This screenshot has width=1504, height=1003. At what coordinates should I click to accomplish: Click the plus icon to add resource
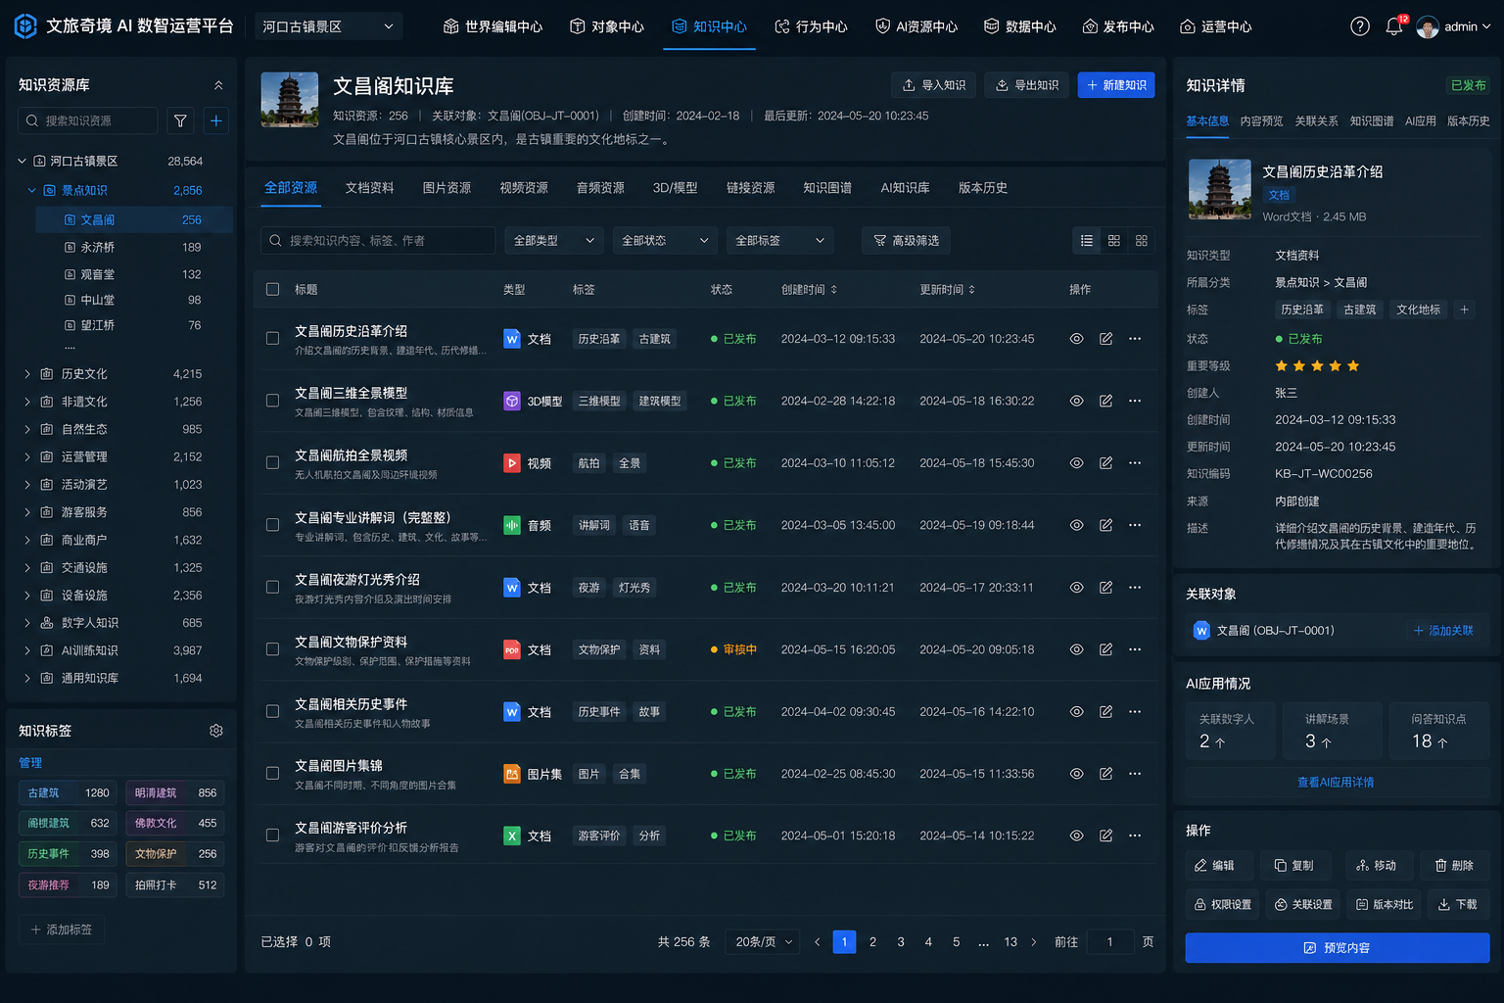pyautogui.click(x=216, y=120)
